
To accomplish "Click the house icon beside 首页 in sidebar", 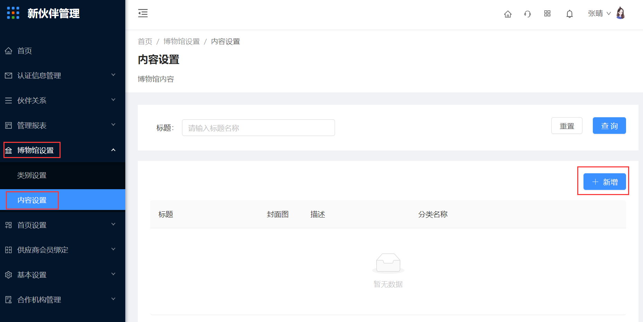I will 9,51.
